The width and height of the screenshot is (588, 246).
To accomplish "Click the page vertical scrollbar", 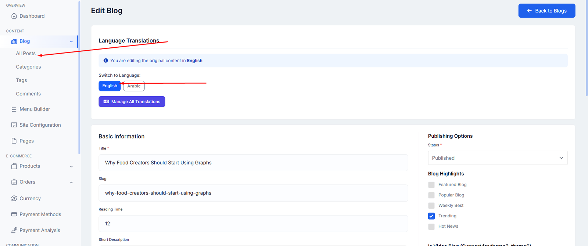I will (587, 48).
